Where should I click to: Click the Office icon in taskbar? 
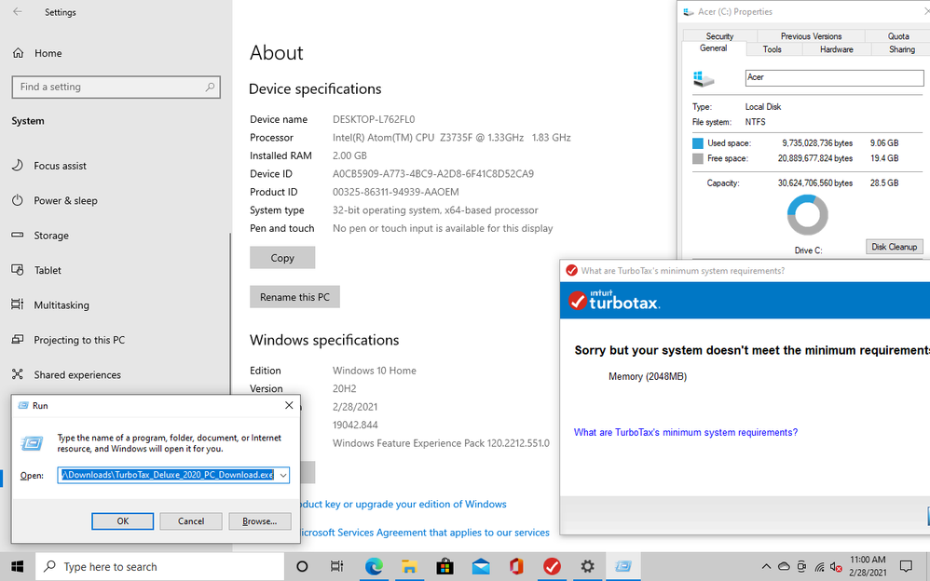click(516, 566)
